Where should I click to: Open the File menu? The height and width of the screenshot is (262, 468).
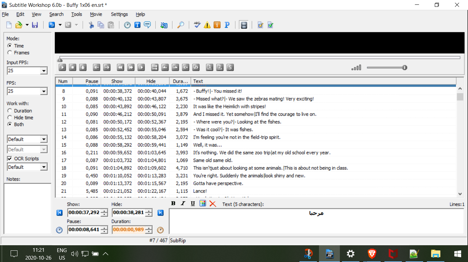5,14
